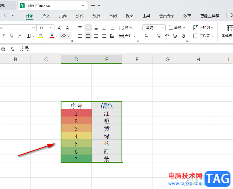Increase decimal places icon
Viewport: 233px width, 189px height.
(175, 36)
